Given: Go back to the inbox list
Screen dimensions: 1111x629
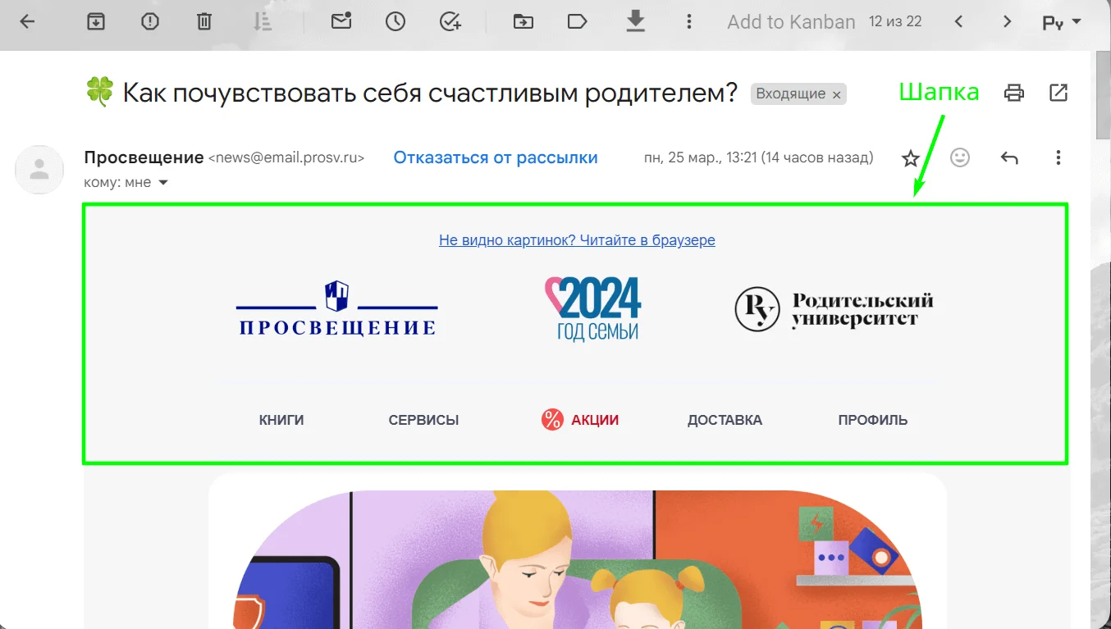Looking at the screenshot, I should pos(27,22).
